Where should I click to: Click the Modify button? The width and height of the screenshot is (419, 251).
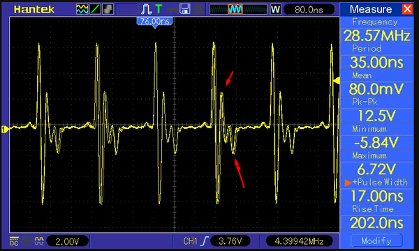[376, 241]
